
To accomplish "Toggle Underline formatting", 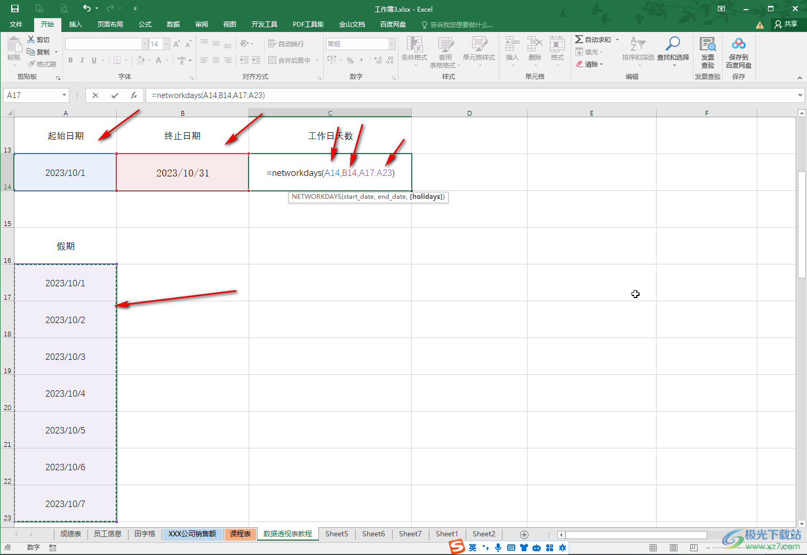I will [x=94, y=60].
